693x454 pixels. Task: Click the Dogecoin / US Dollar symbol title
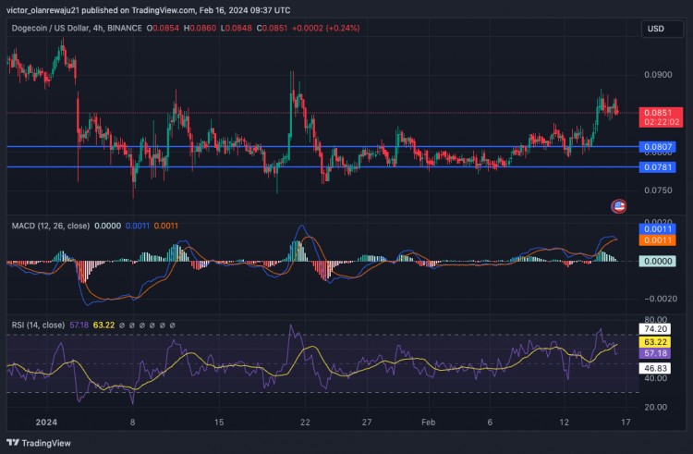(x=55, y=29)
